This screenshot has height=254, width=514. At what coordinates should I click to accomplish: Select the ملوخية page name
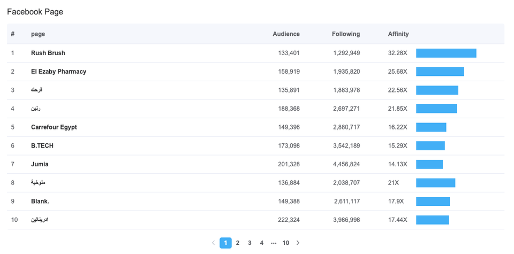click(39, 183)
